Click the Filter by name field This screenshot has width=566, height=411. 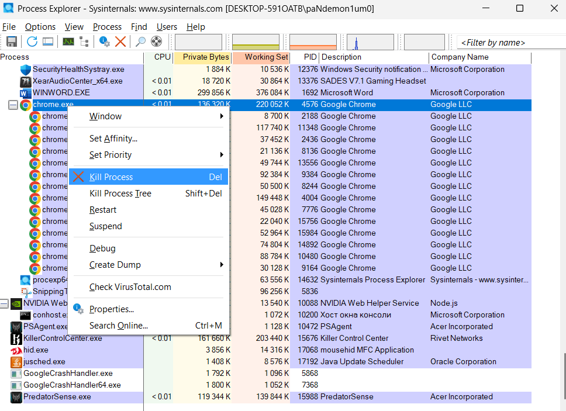pos(511,43)
